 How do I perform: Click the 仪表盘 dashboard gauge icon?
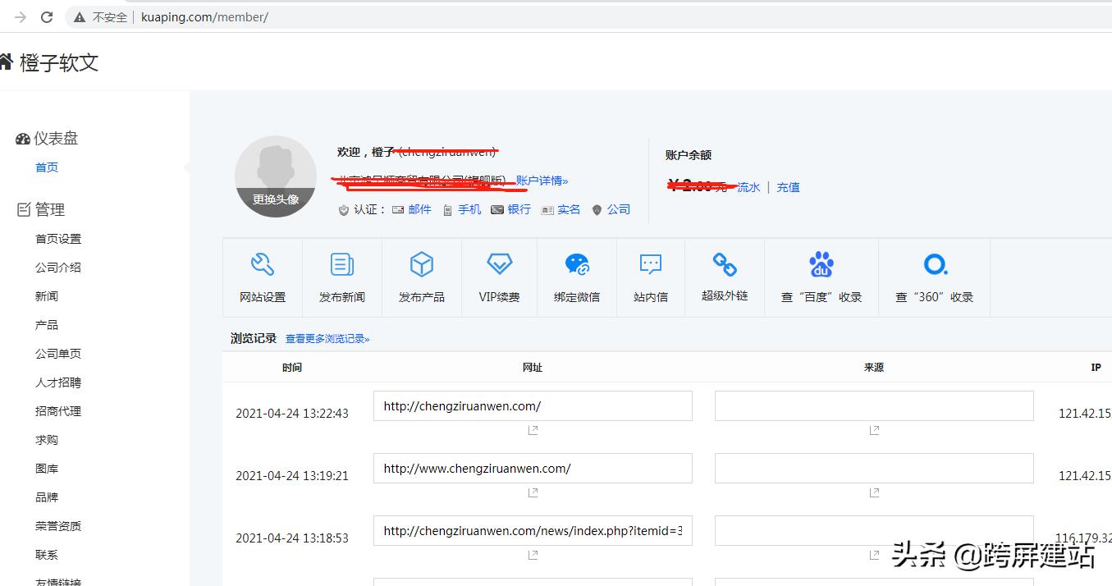tap(23, 140)
